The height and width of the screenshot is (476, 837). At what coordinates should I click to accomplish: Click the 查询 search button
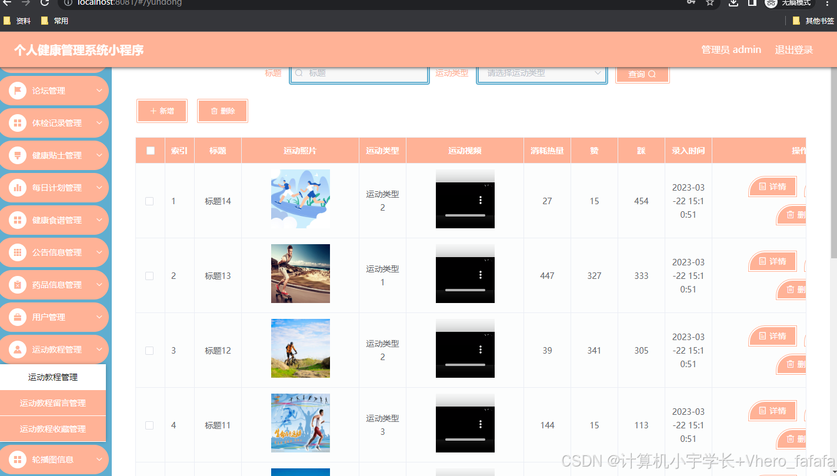point(642,74)
